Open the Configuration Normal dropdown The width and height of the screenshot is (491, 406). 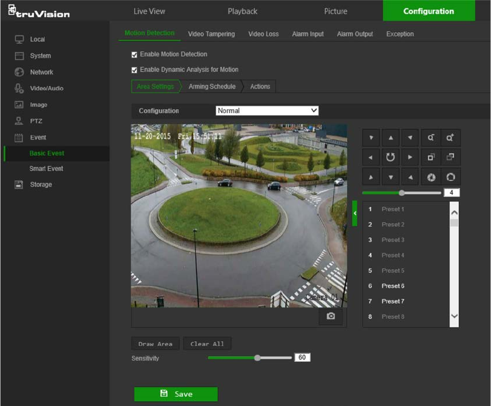[x=267, y=111]
